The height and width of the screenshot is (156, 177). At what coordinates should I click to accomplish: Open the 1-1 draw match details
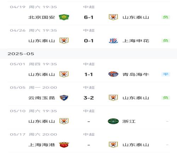pos(89,74)
